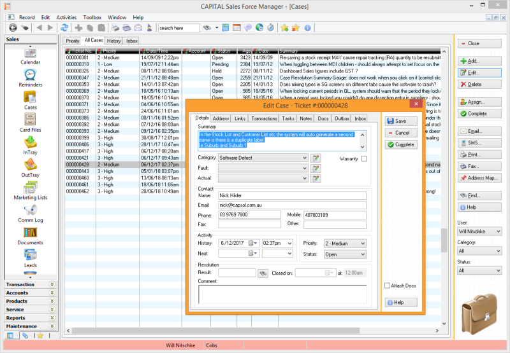Switch to the Priority tab
510x353 pixels.
point(72,41)
